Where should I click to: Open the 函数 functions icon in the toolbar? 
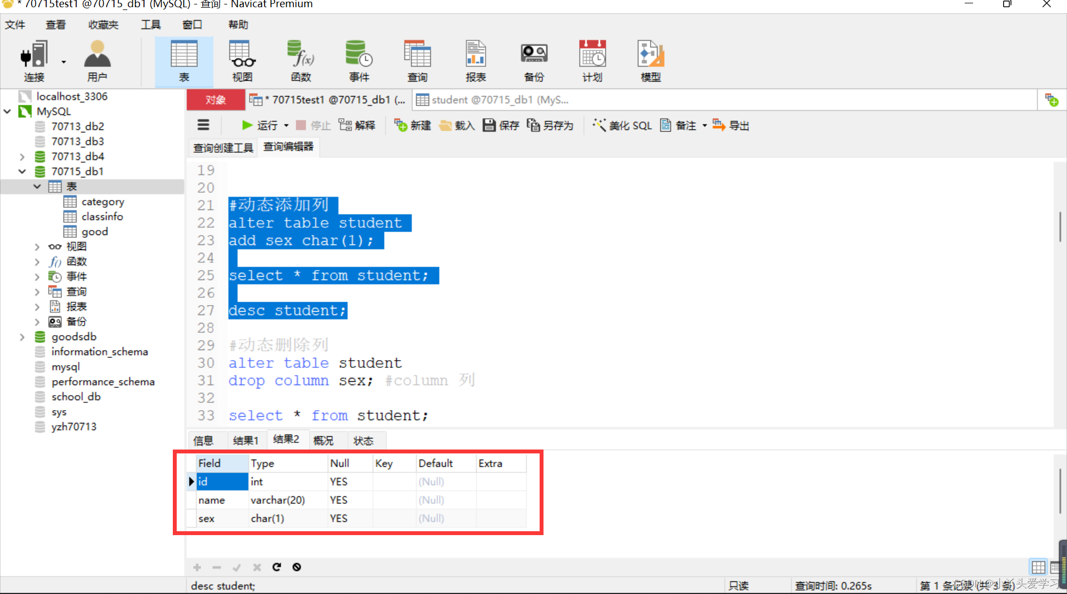click(x=301, y=61)
